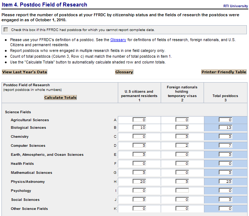
Task: Select Biological Sciences total postdocs field
Action: click(x=225, y=128)
